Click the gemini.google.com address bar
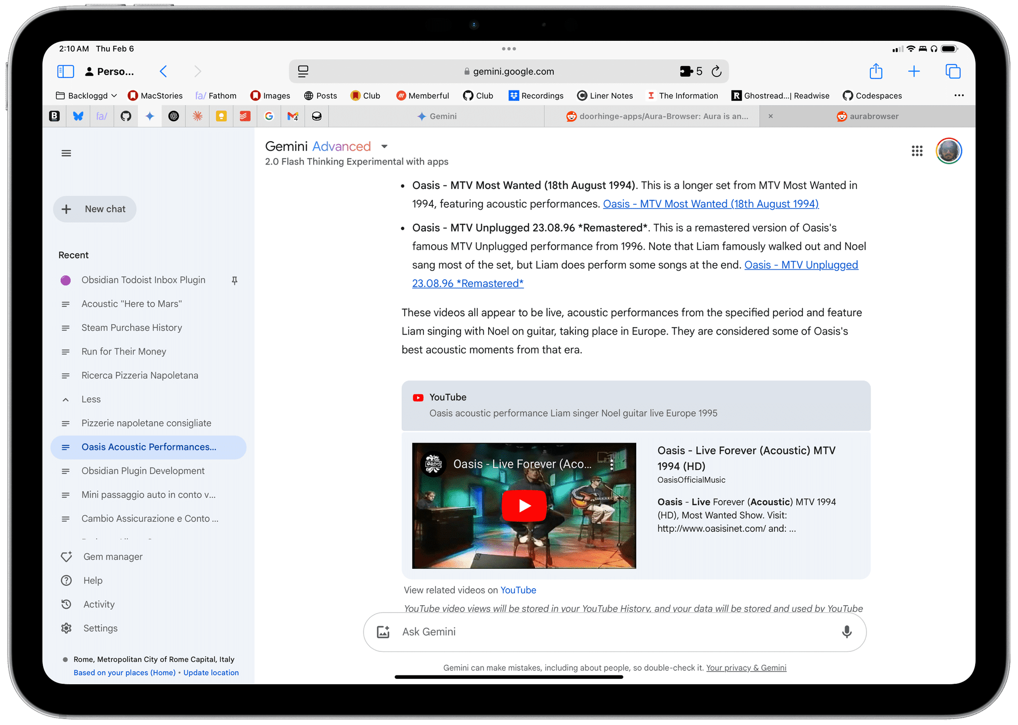 509,72
